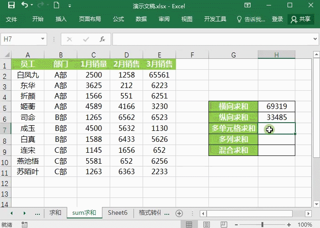Viewport: 320px width, 228px height.
Task: Switch to the 页面布局 ribbon tab
Action: tap(90, 19)
